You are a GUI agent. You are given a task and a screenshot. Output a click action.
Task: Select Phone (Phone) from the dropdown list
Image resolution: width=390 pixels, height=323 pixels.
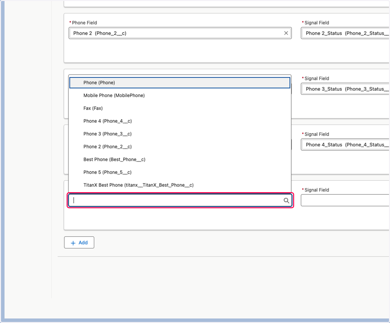tap(180, 82)
